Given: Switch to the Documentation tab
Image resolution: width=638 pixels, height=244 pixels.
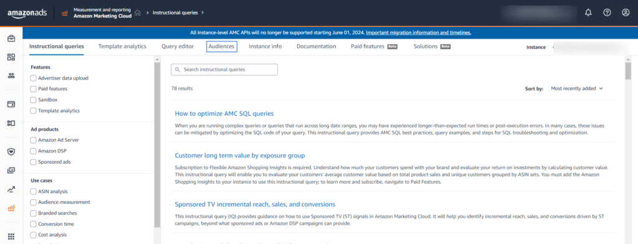Looking at the screenshot, I should (316, 46).
